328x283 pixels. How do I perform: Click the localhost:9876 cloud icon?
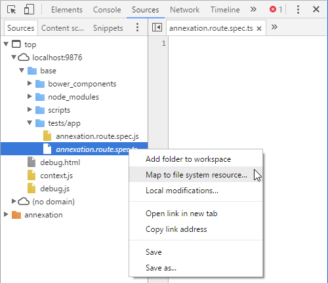(24, 58)
